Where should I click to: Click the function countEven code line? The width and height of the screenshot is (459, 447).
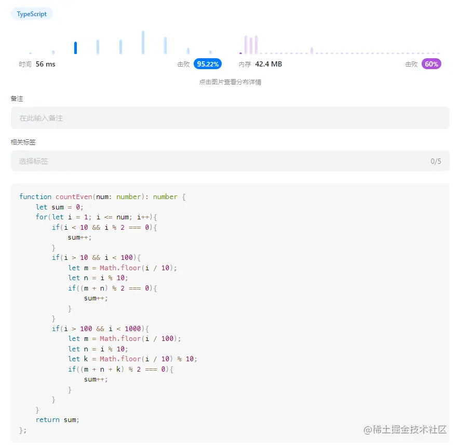[x=102, y=196]
